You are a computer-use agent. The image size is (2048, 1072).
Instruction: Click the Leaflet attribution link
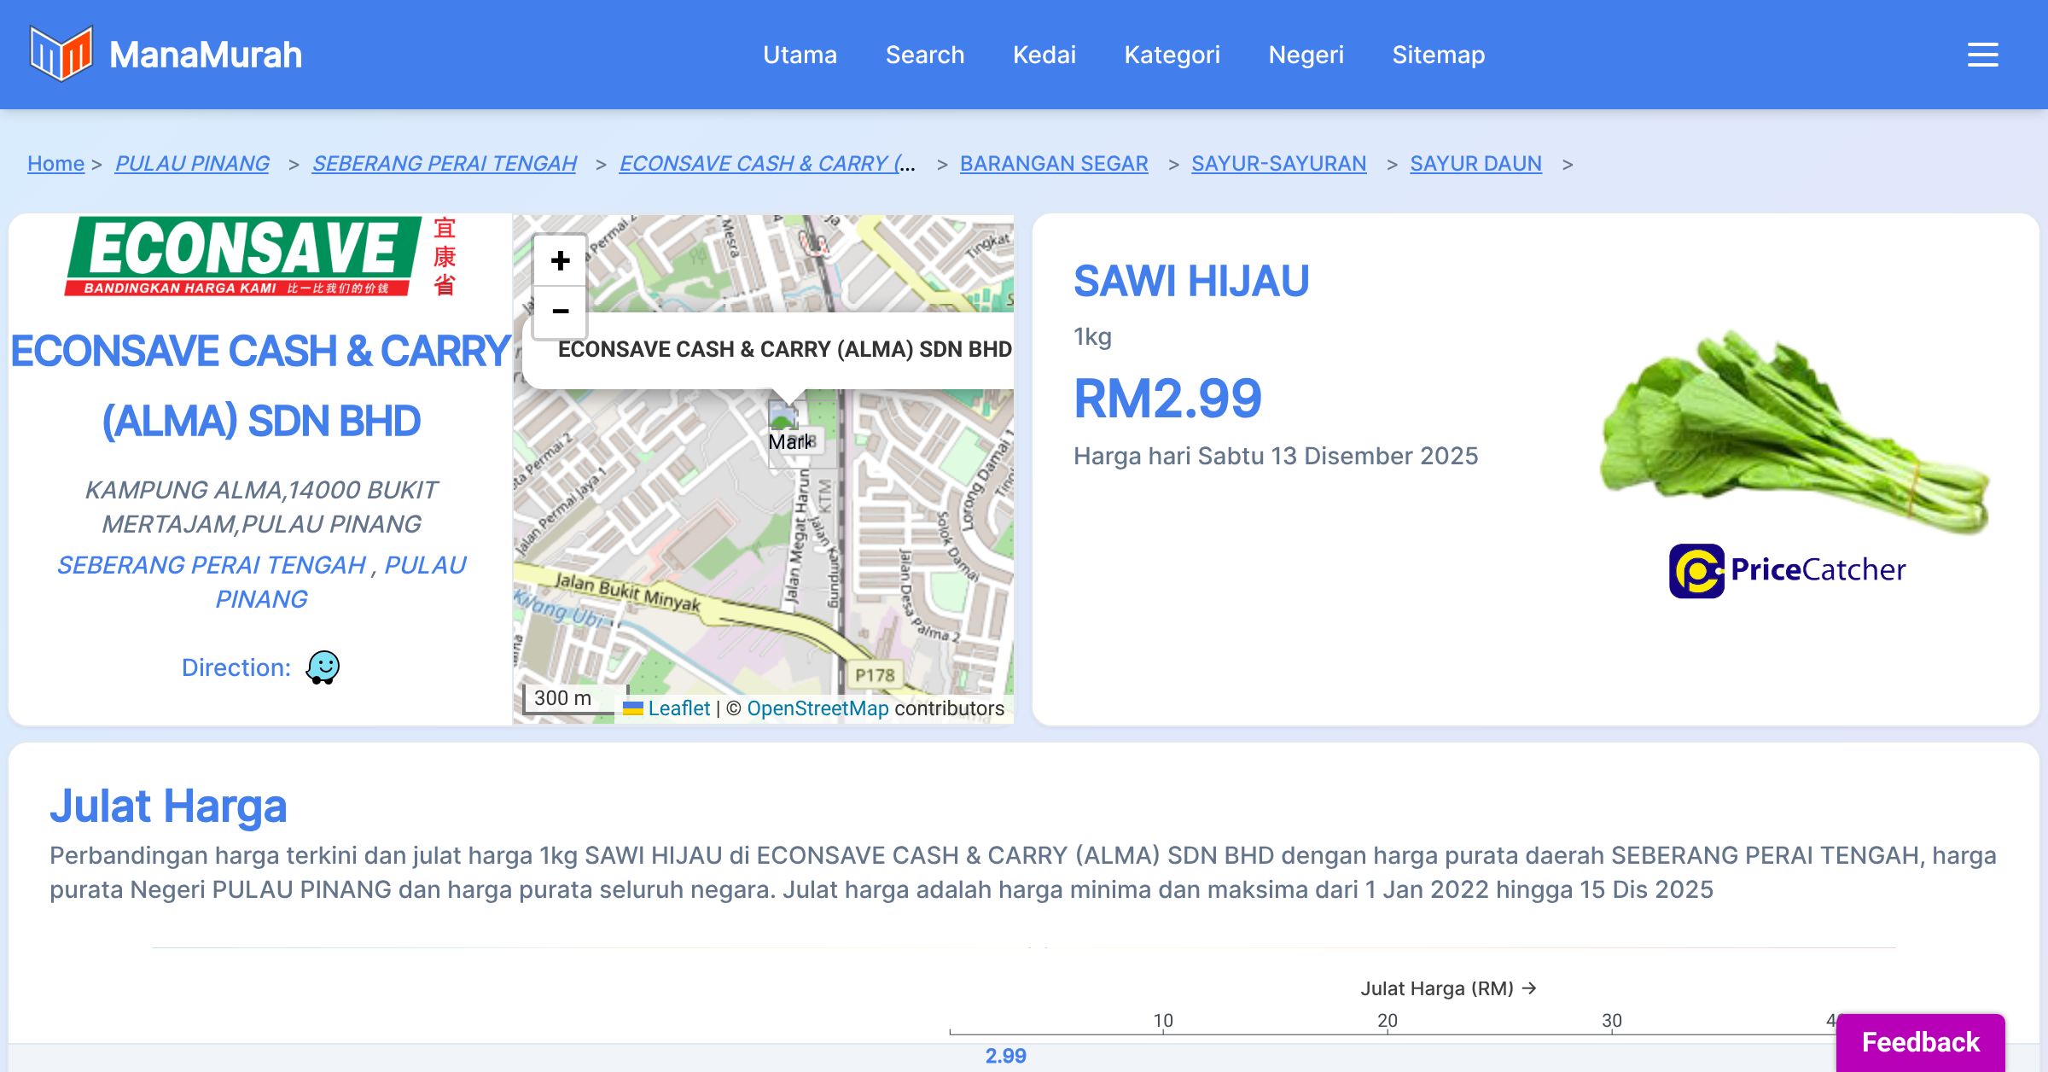678,708
